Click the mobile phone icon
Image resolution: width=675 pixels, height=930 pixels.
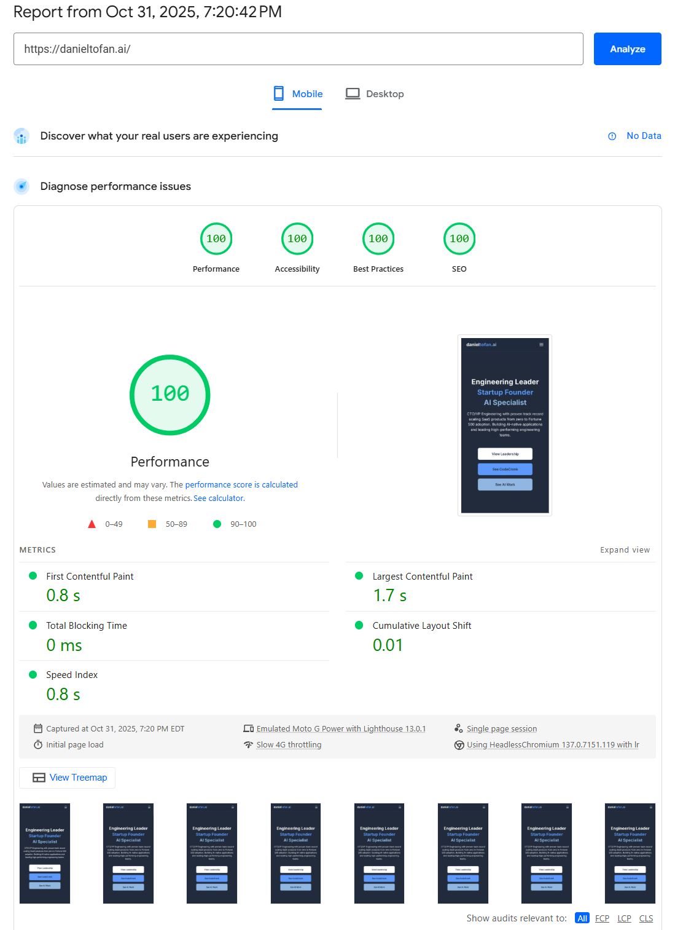pyautogui.click(x=278, y=93)
